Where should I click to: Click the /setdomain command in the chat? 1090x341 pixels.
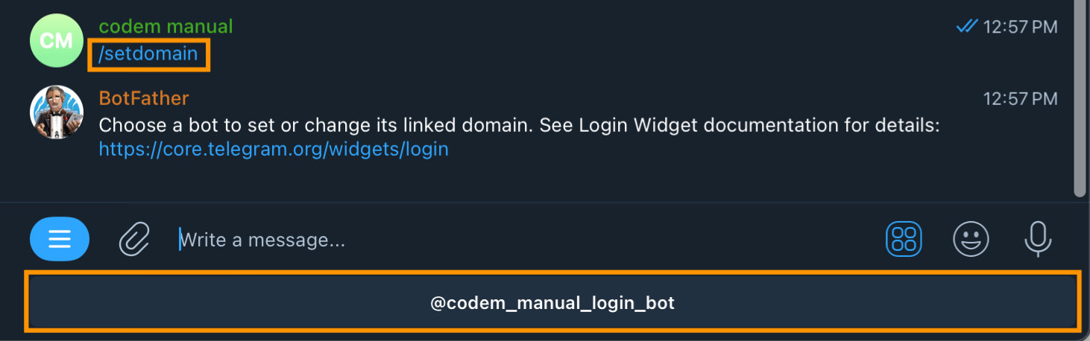coord(148,54)
